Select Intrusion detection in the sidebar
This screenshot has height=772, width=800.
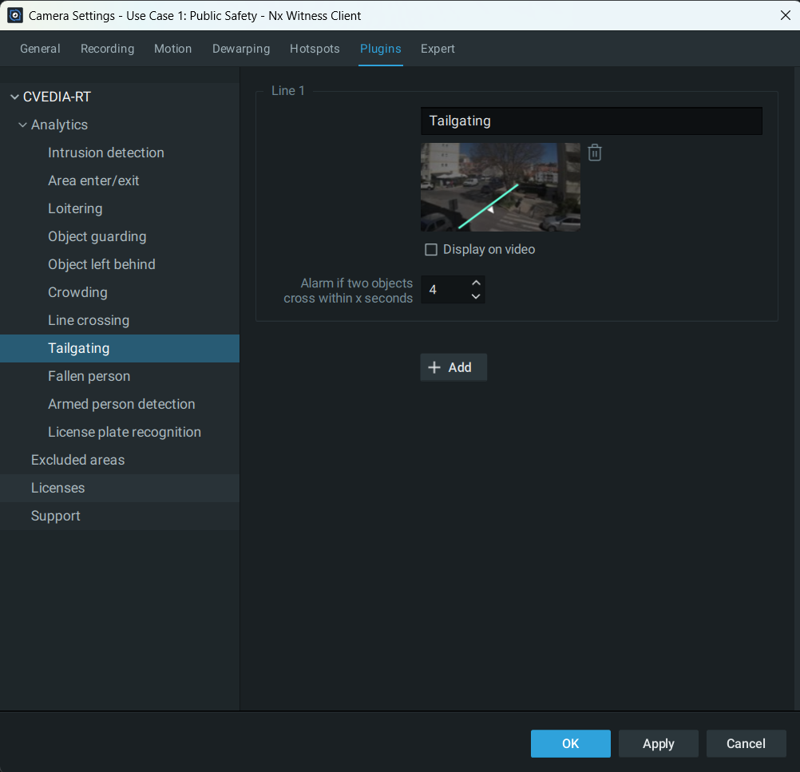106,152
